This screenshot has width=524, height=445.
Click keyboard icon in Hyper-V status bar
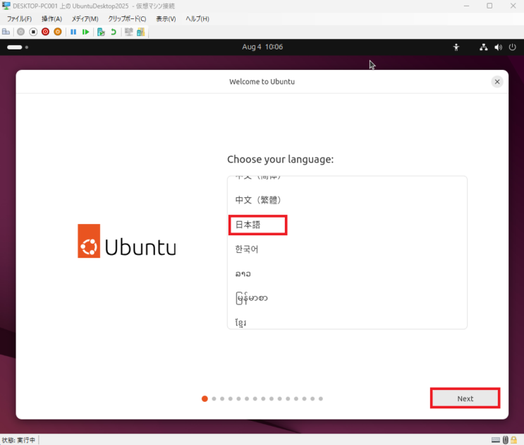click(x=496, y=439)
